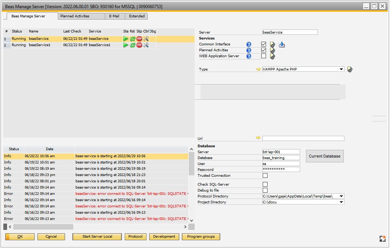Click the gear icon beside the Type dropdown
Image resolution: width=390 pixels, height=248 pixels.
(350, 69)
